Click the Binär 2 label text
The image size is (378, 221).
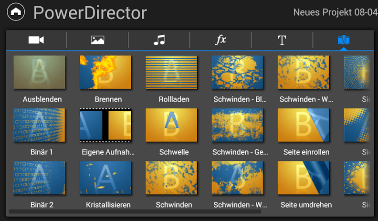[x=42, y=205]
